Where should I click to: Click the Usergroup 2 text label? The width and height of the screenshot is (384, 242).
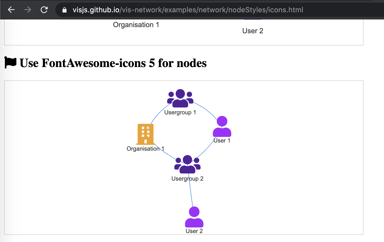pos(187,179)
